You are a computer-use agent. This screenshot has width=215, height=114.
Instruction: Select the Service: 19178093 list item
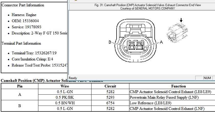click(26, 27)
